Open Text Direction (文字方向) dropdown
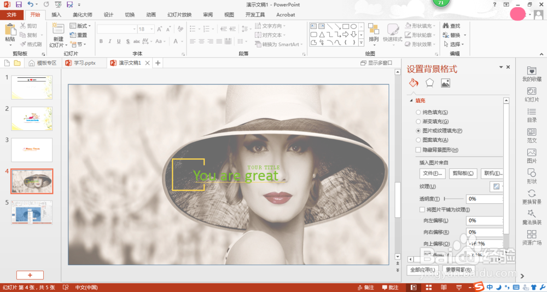547x292 pixels. (x=270, y=26)
